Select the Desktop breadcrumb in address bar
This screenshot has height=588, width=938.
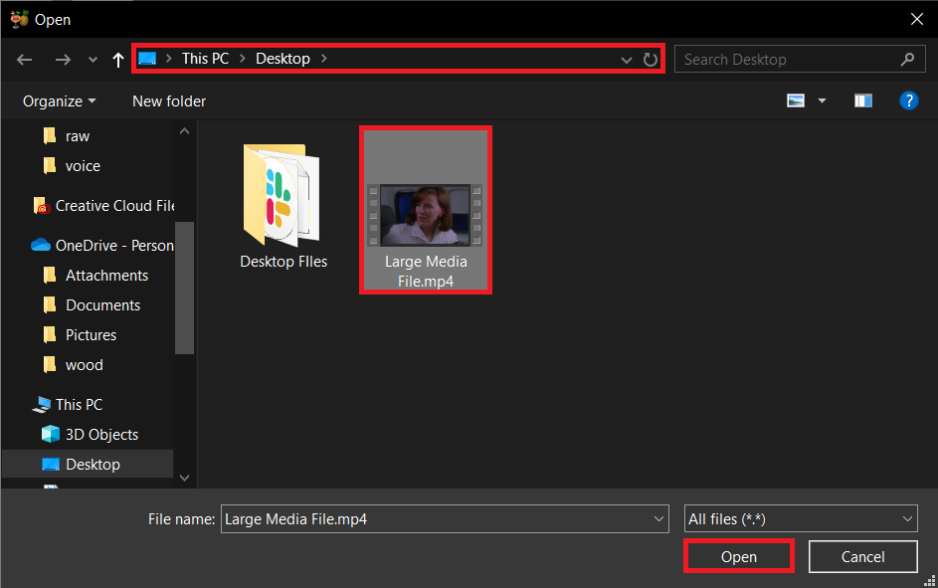click(283, 58)
